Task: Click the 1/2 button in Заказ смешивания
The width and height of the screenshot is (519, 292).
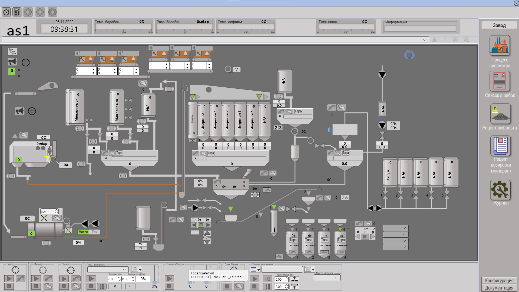Action: click(267, 279)
